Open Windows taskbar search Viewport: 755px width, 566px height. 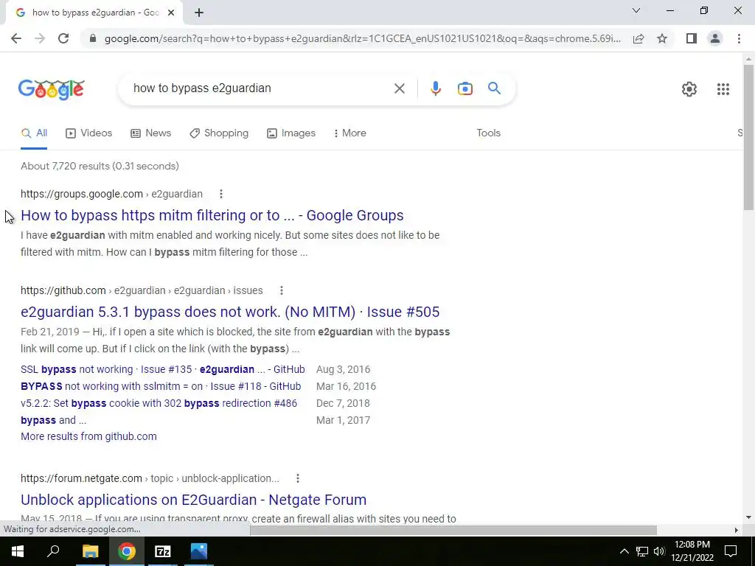[x=53, y=551]
